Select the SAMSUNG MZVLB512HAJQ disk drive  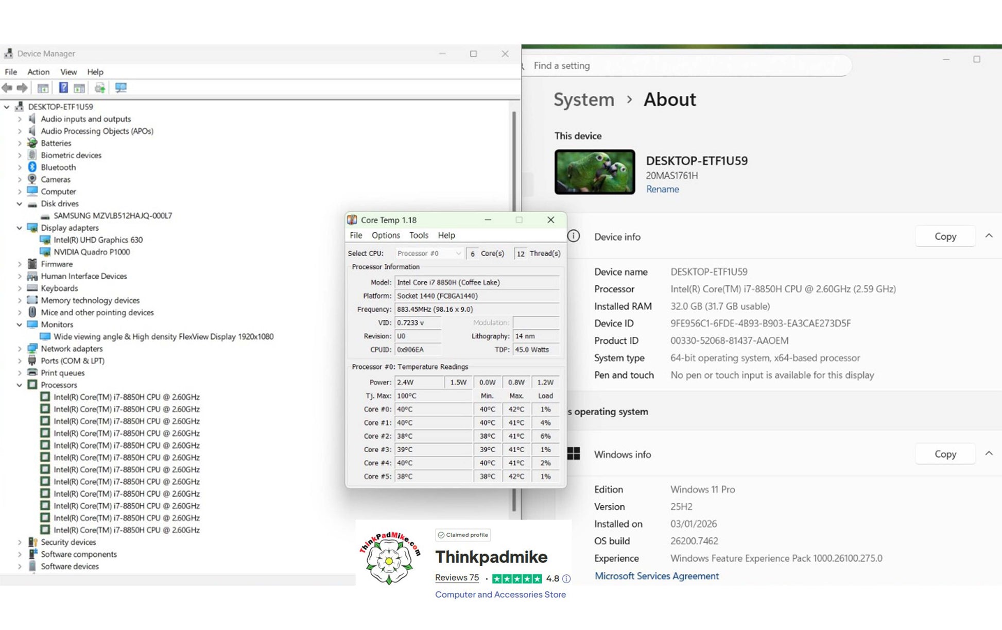click(113, 216)
